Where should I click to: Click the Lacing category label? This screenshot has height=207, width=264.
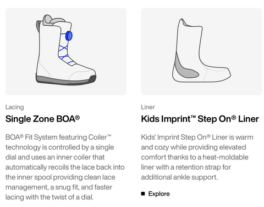(15, 107)
